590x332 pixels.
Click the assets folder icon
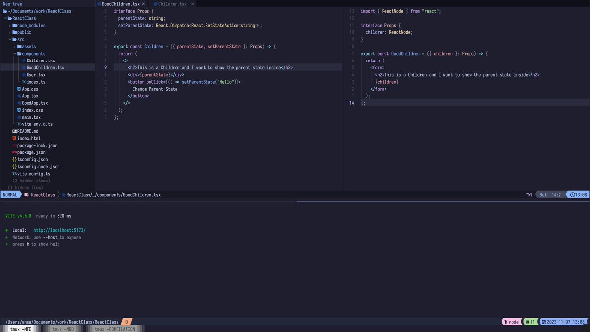19,47
